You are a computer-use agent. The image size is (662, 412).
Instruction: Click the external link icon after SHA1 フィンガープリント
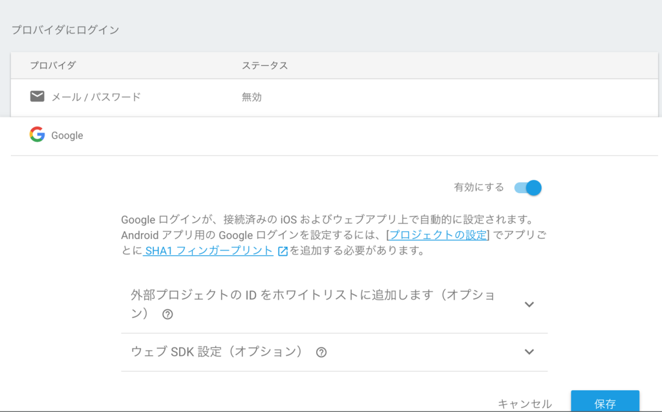(283, 251)
